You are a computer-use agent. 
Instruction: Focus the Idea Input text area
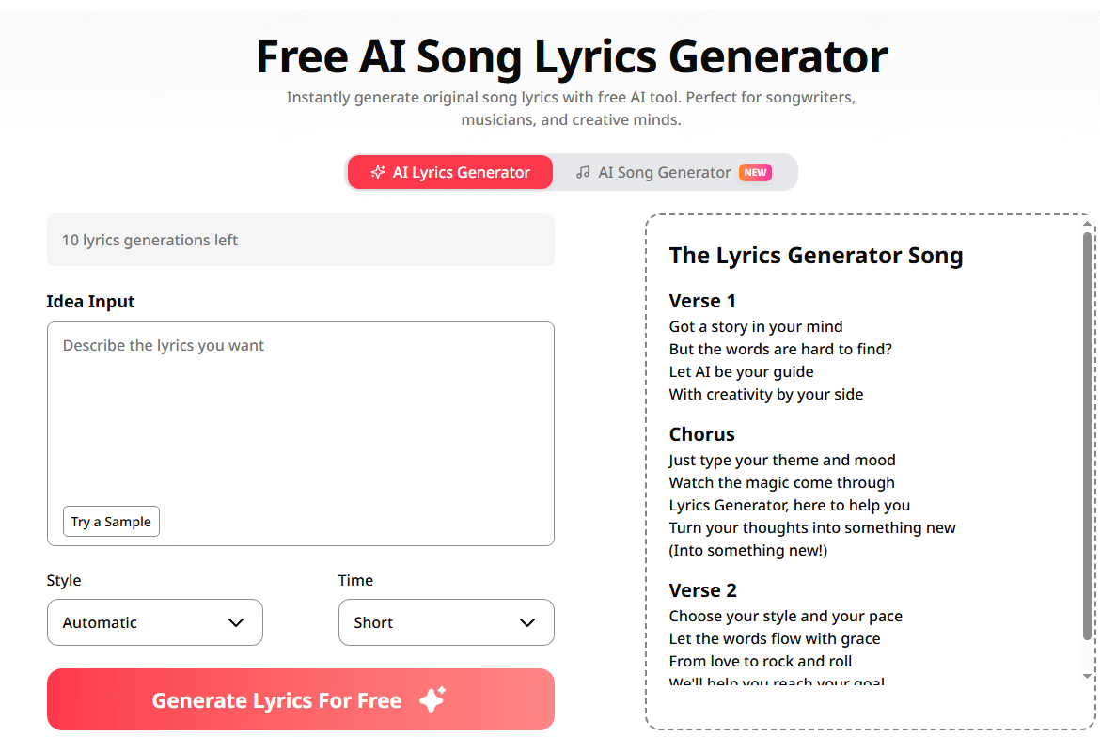[x=300, y=414]
